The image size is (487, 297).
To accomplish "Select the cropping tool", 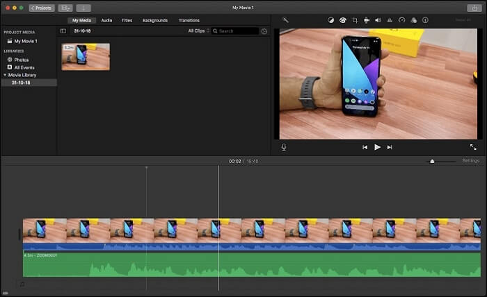I will pos(355,20).
